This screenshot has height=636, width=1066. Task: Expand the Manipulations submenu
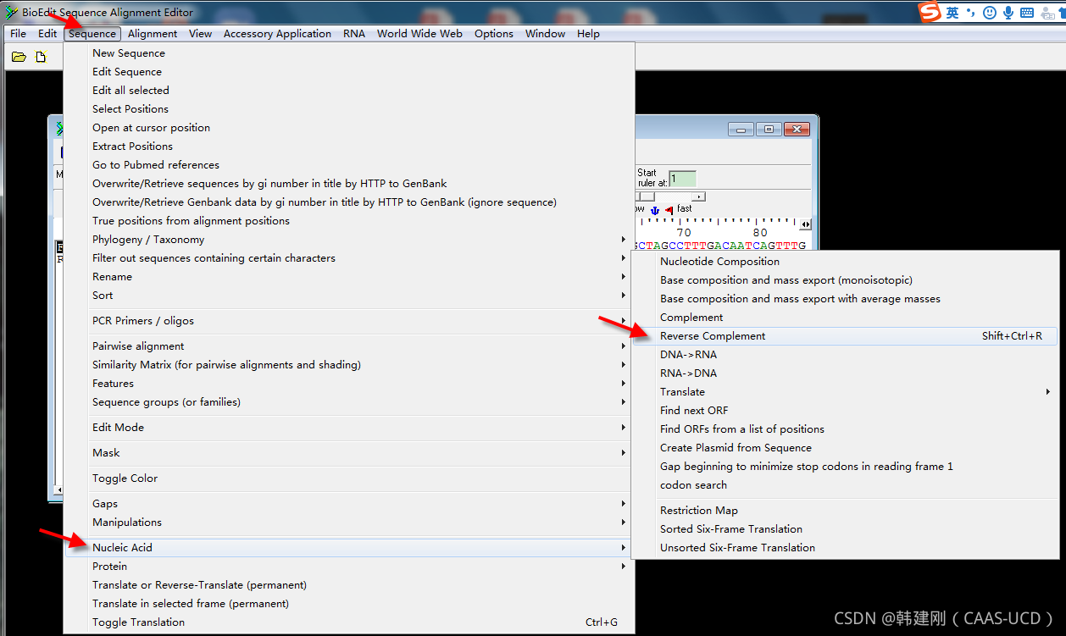coord(348,523)
